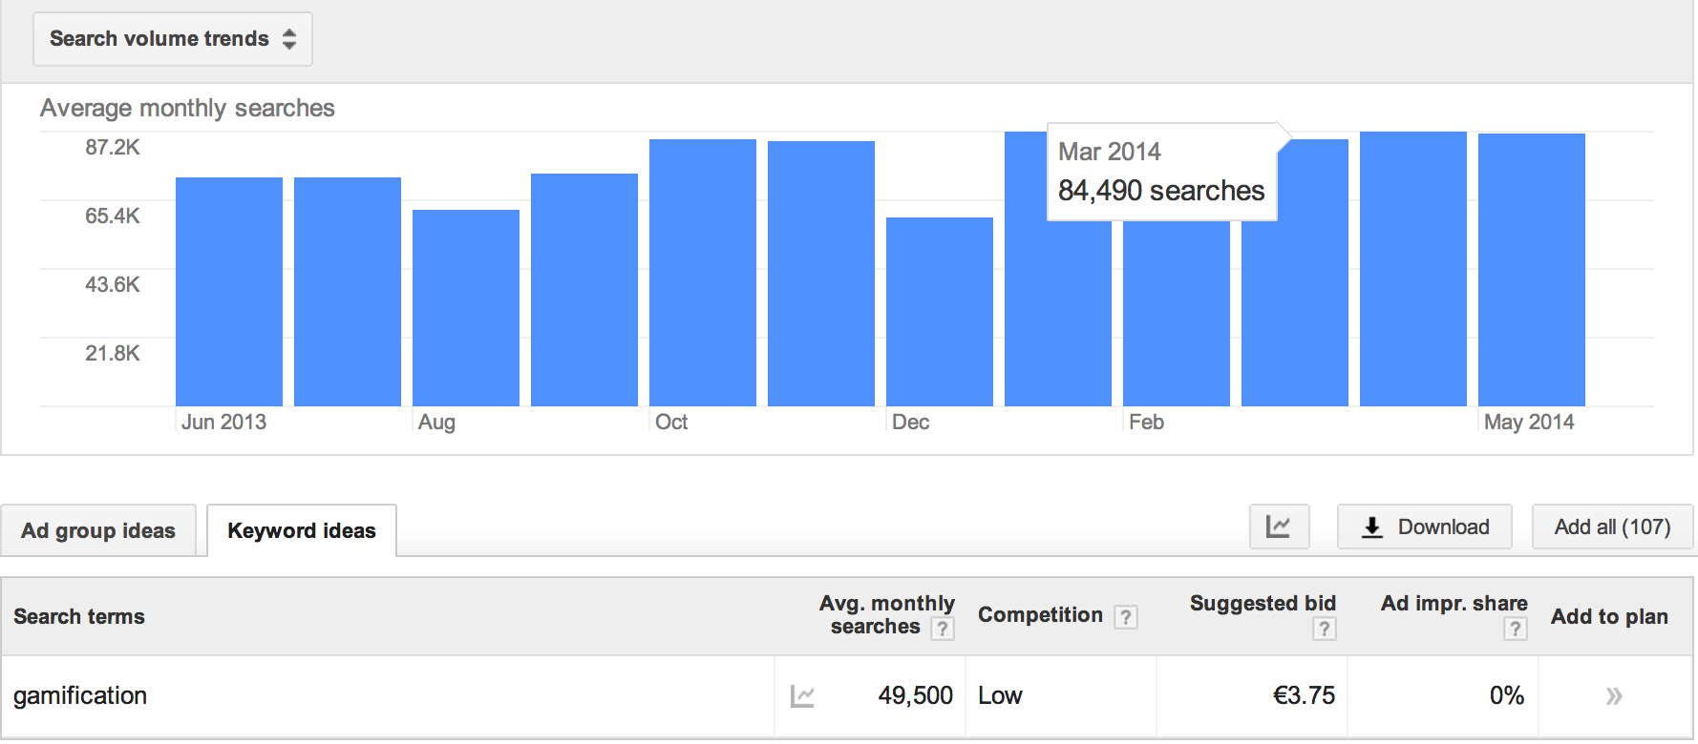
Task: Switch to the Ad group ideas tab
Action: coord(98,531)
